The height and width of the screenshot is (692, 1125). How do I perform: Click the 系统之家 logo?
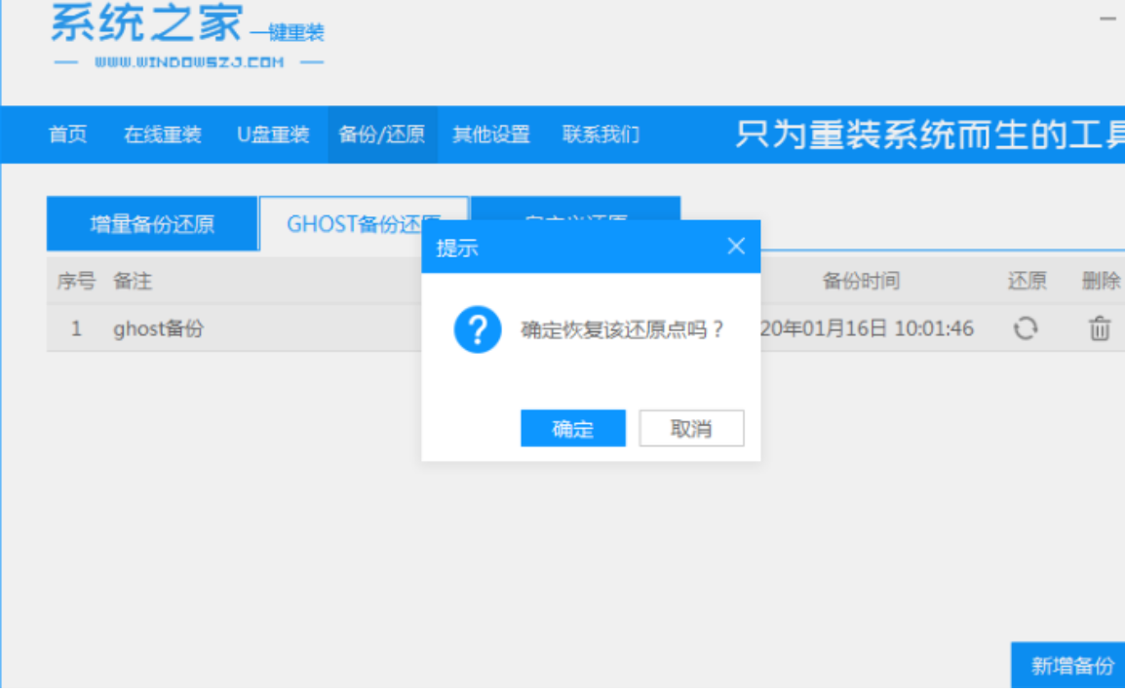tap(146, 23)
